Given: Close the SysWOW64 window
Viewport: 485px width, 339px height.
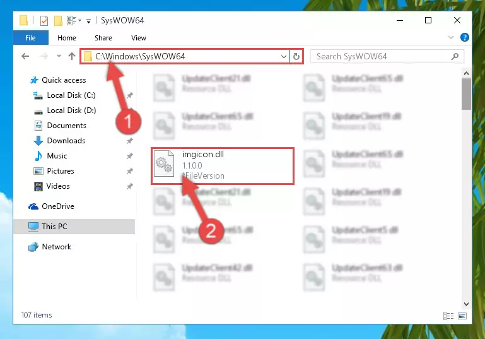Looking at the screenshot, I should coord(457,20).
